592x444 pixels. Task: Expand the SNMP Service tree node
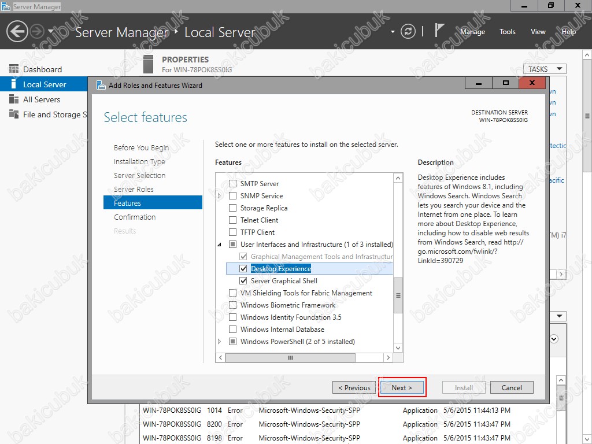(219, 195)
